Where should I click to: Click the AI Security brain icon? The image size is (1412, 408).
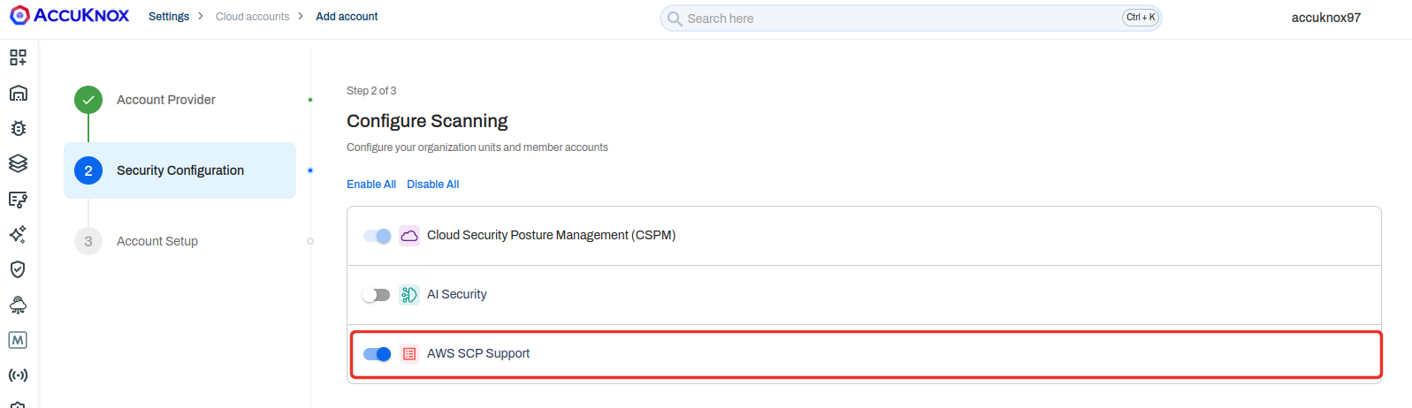point(409,295)
